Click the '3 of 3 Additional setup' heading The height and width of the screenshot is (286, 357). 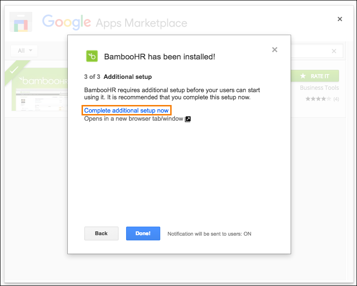[x=118, y=76]
